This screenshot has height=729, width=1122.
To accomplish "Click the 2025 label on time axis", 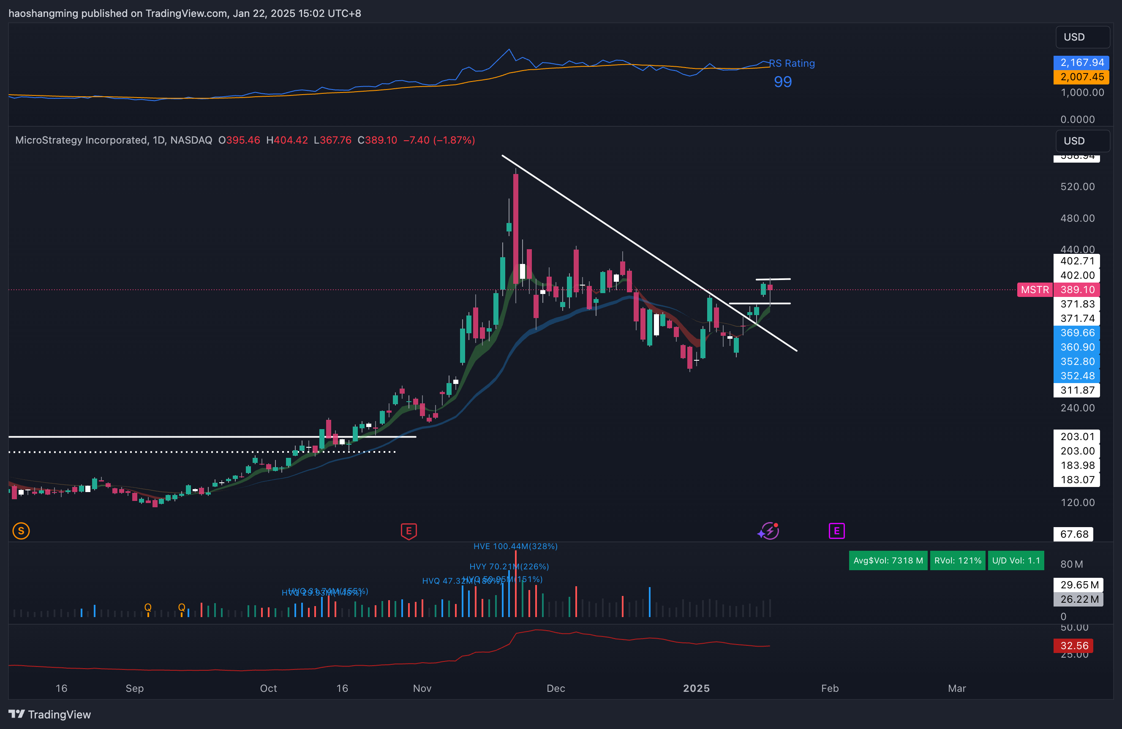I will [696, 688].
